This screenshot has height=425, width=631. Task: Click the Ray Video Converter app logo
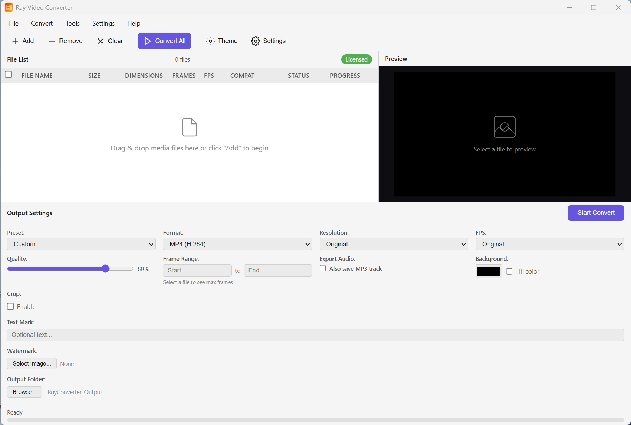point(8,7)
